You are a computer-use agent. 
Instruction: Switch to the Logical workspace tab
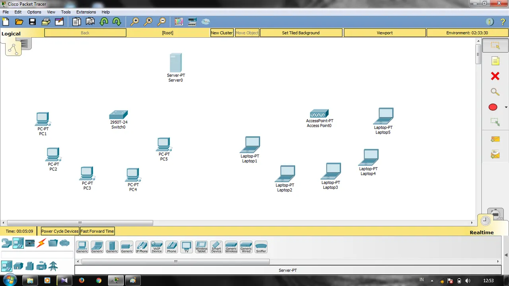tap(11, 33)
